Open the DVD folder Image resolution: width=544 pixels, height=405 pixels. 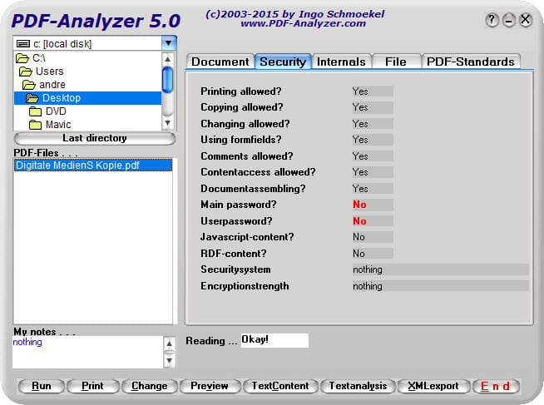(x=47, y=111)
